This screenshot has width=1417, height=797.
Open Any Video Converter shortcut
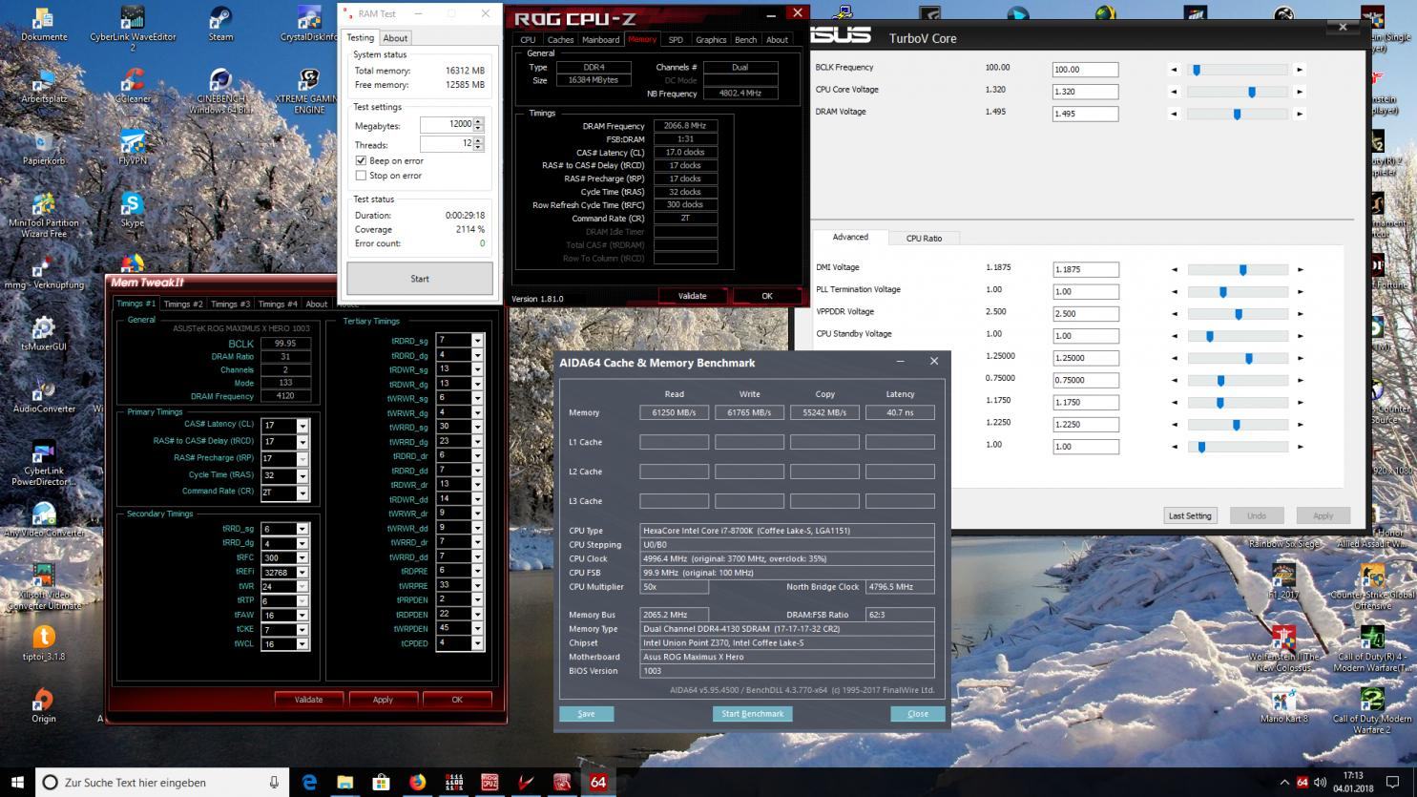pyautogui.click(x=44, y=520)
